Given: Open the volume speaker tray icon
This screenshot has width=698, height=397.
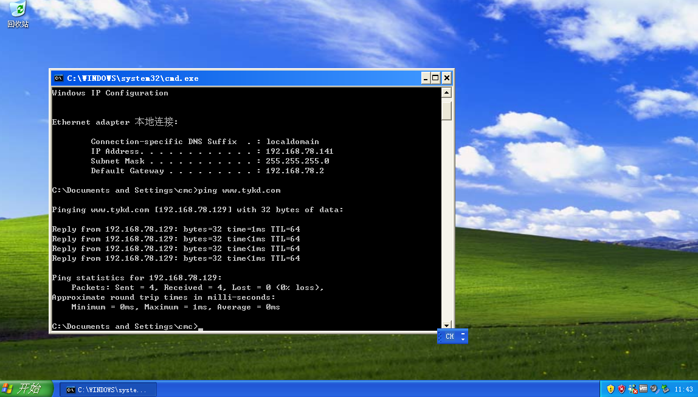Looking at the screenshot, I should [x=654, y=389].
